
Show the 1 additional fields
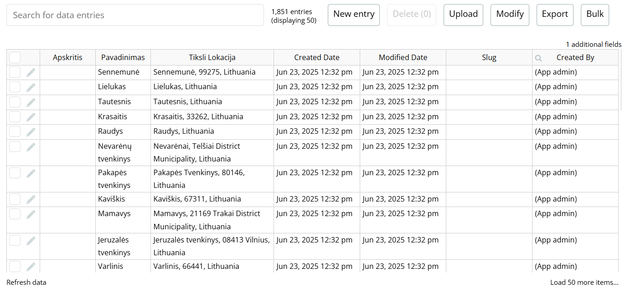point(594,45)
